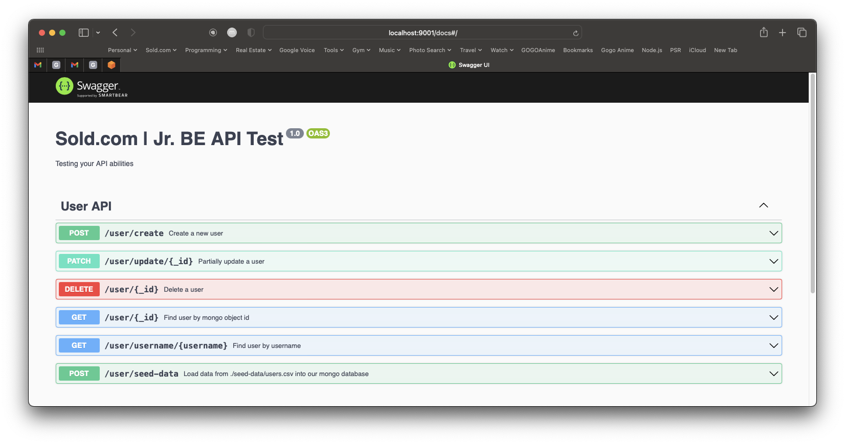Click the DELETE method badge

79,289
